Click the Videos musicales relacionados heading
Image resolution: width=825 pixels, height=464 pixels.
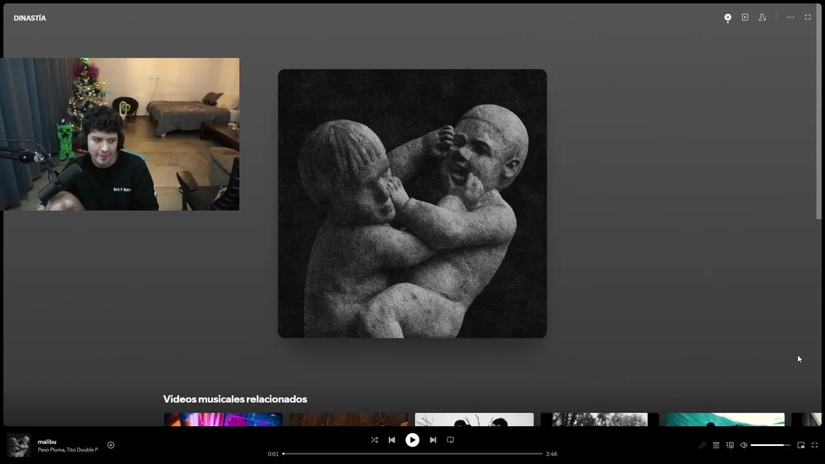(235, 399)
